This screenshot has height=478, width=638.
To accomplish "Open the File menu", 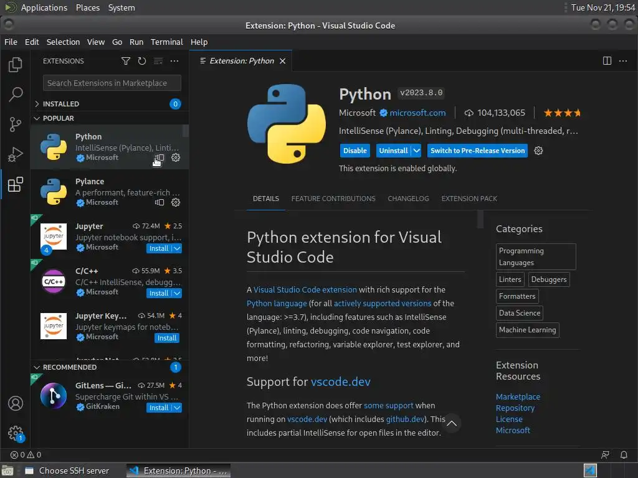I will 11,42.
